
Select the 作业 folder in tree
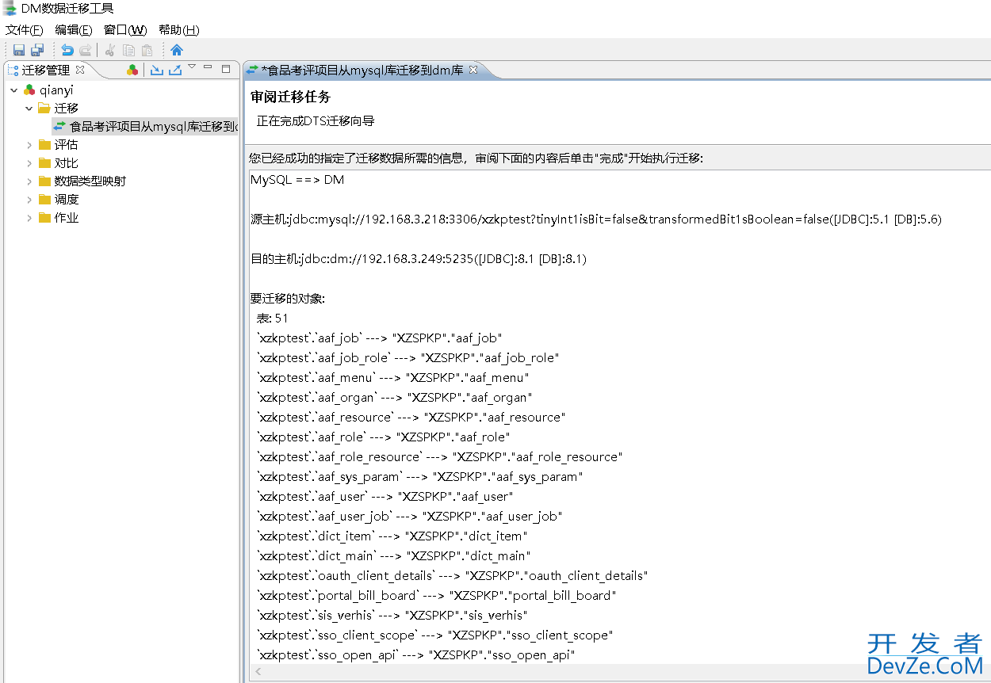[66, 217]
